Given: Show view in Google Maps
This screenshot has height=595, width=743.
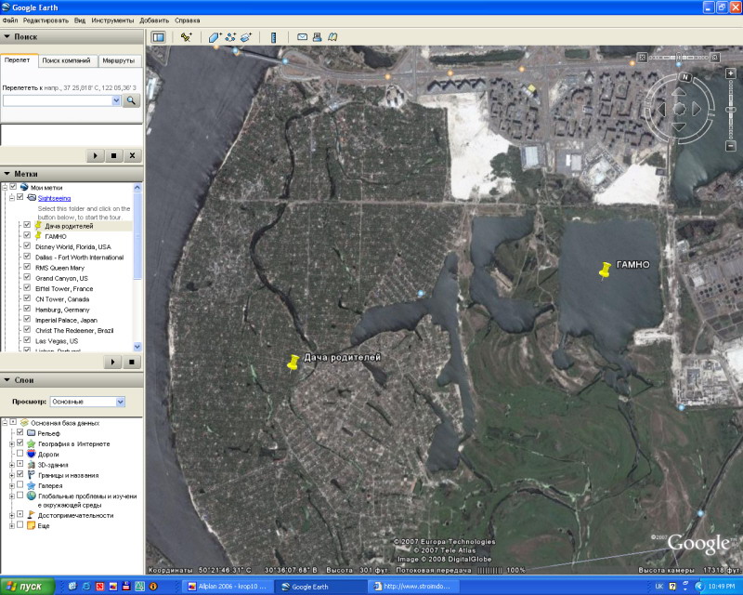Looking at the screenshot, I should [x=332, y=37].
